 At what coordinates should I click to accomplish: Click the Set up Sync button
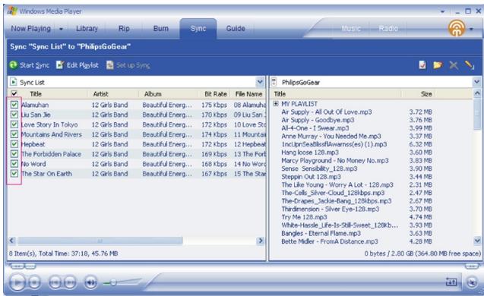click(128, 65)
